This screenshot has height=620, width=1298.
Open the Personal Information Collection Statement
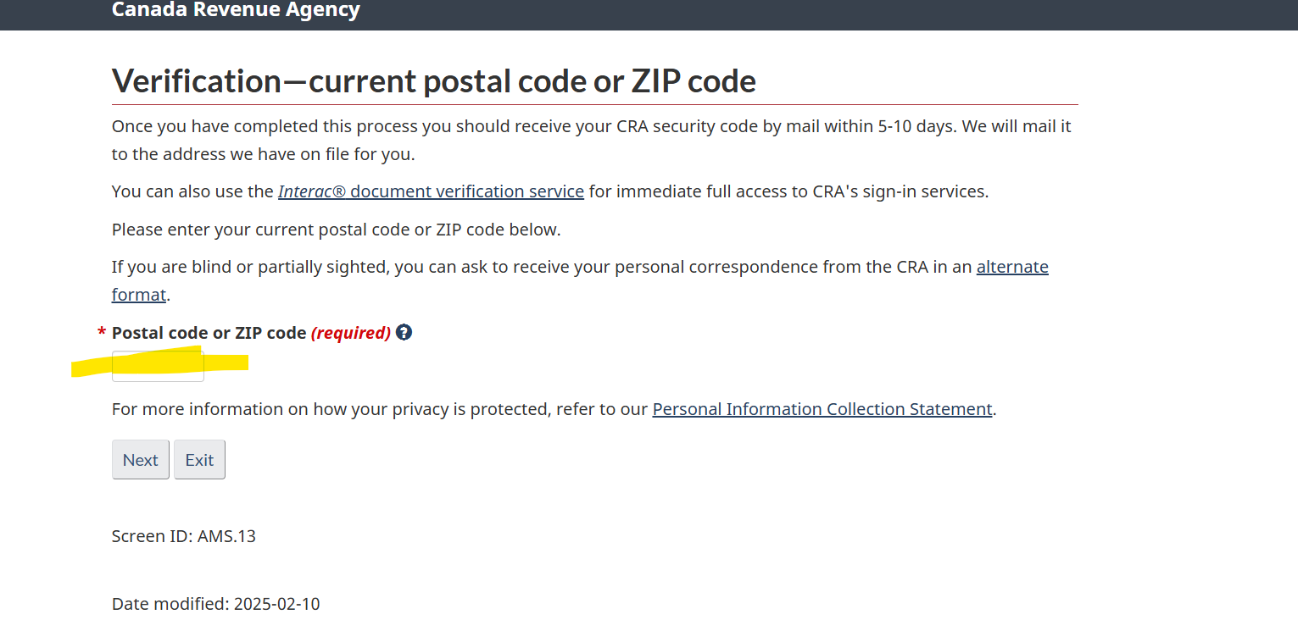point(822,408)
